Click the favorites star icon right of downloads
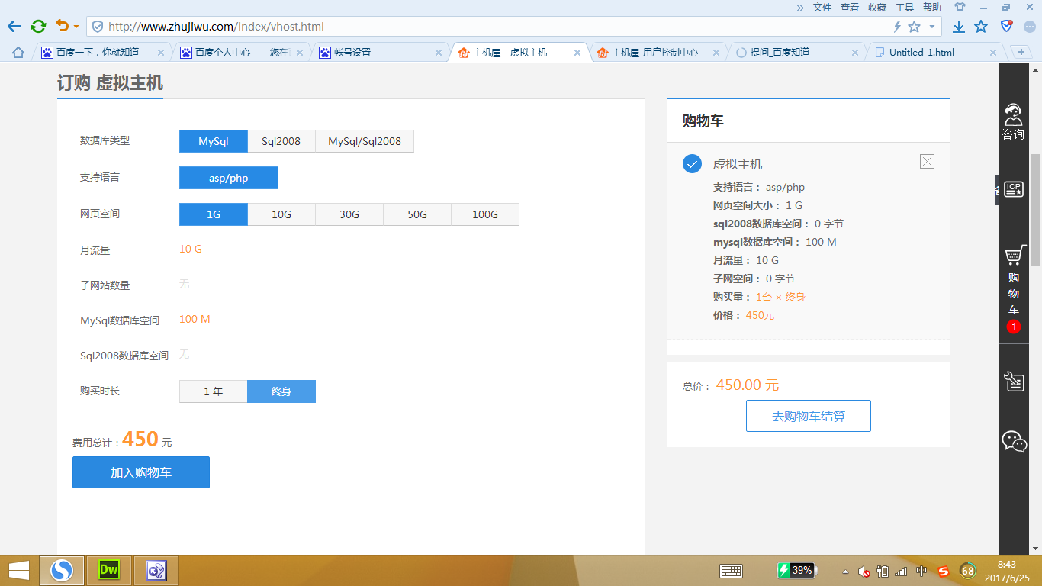This screenshot has height=586, width=1042. (981, 27)
